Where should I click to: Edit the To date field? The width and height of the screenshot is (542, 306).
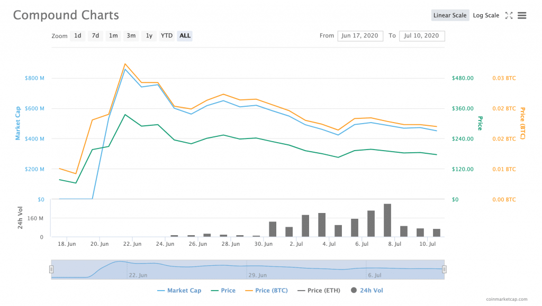pyautogui.click(x=422, y=36)
